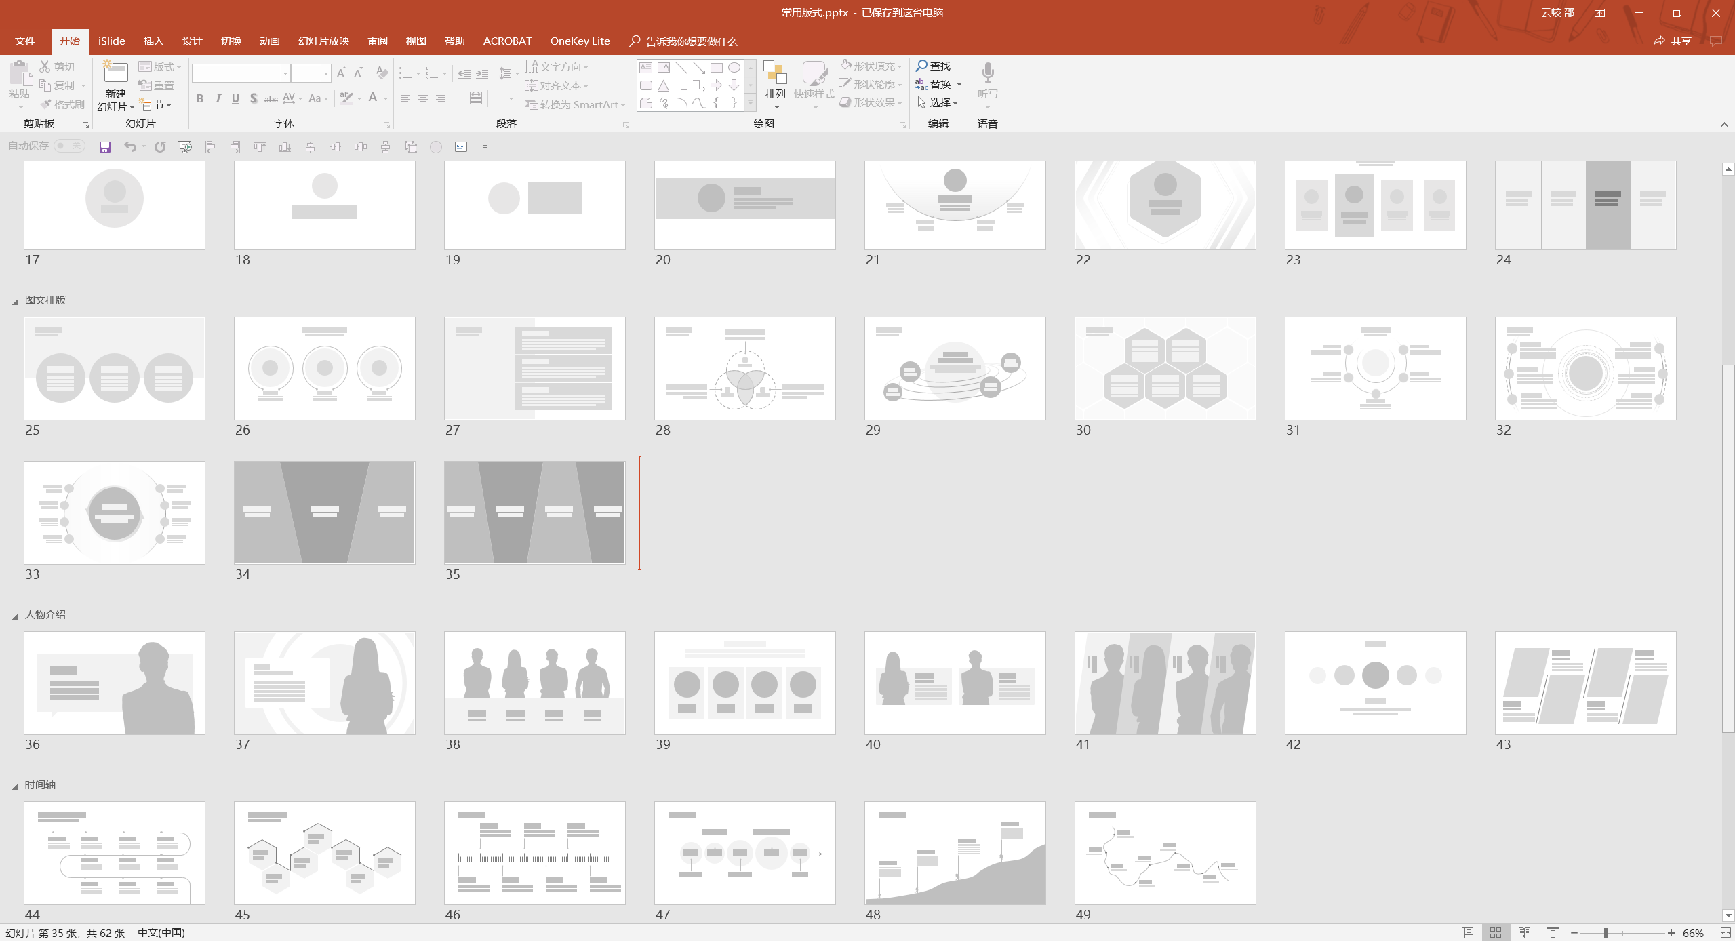Start Slide Show from status bar icon

click(x=1553, y=933)
